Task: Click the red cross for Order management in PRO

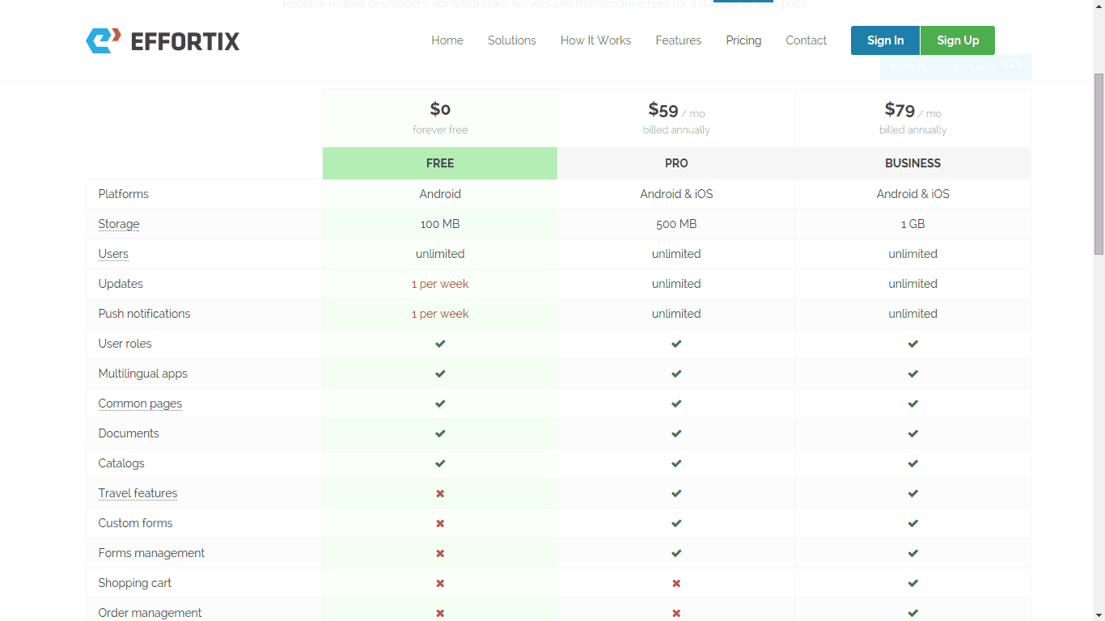Action: 676,613
